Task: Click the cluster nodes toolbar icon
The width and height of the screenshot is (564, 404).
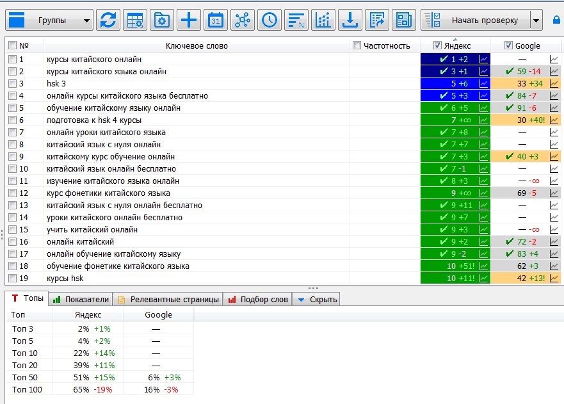Action: pyautogui.click(x=243, y=20)
